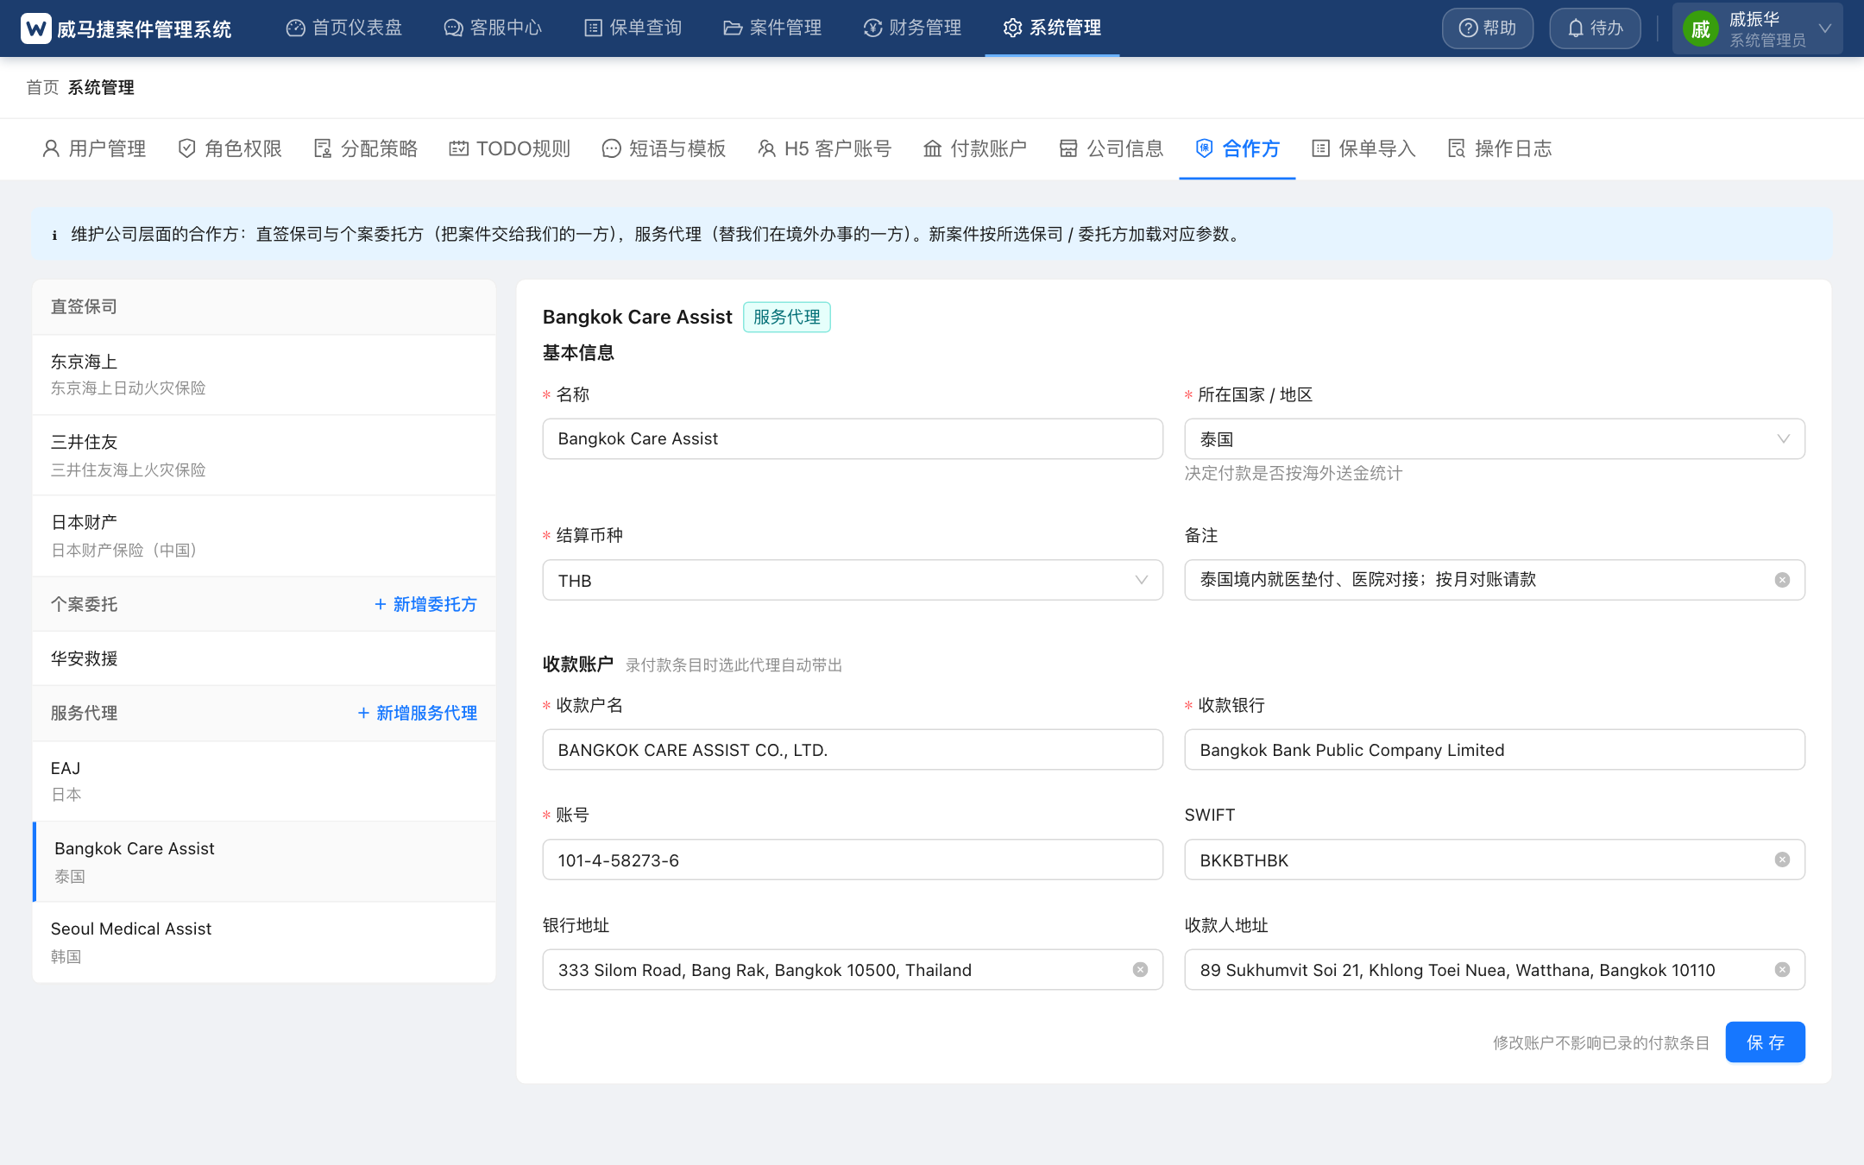Open the 待办 notifications button
The height and width of the screenshot is (1165, 1864).
point(1595,28)
